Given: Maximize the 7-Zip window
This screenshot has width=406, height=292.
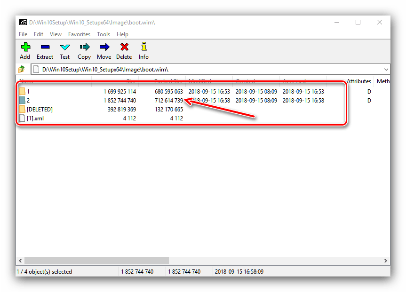Looking at the screenshot, I should coord(358,22).
